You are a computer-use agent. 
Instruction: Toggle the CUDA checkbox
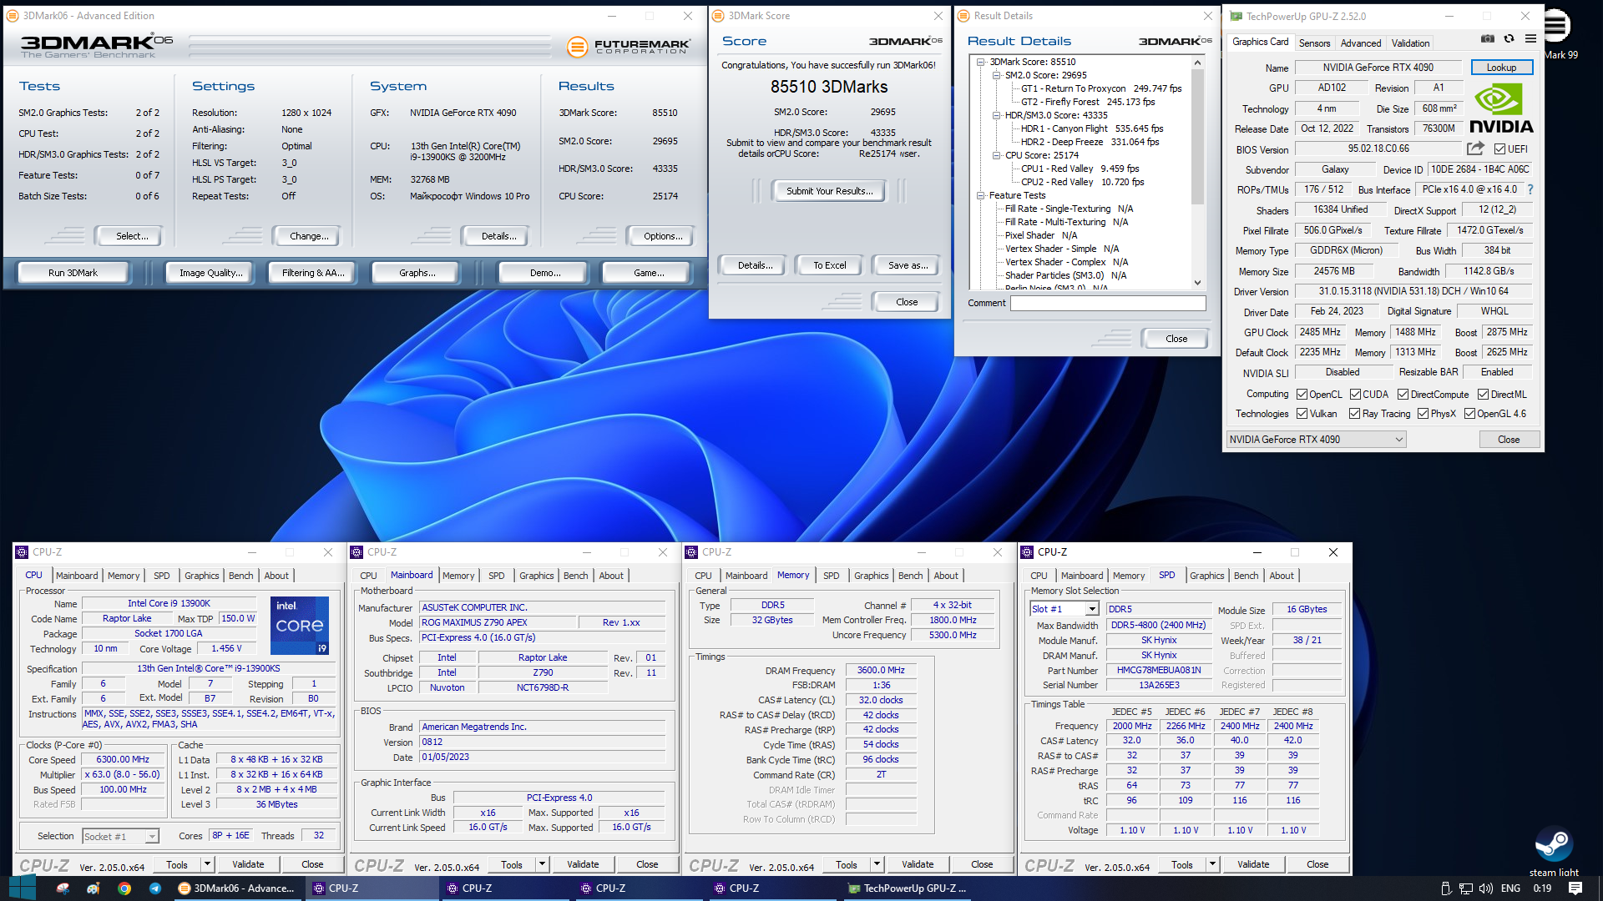tap(1355, 395)
